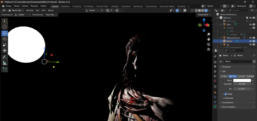This screenshot has height=121, width=257.
Task: Set light type to Bölge (Area)
Action: [x=250, y=76]
